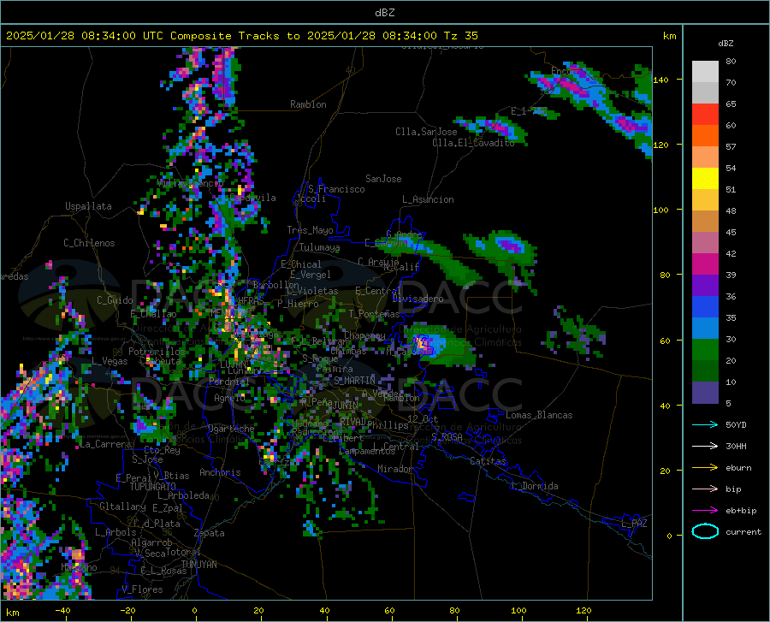Select the magenta 42–39 dBZ swatch
Image resolution: width=770 pixels, height=622 pixels.
pyautogui.click(x=705, y=264)
